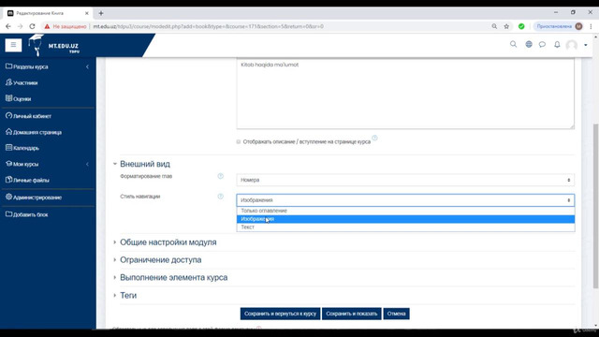Open the Форматирование глав dropdown
The height and width of the screenshot is (337, 599).
[405, 180]
